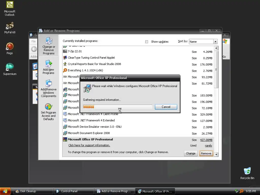Click Microsoft .NET Framework 4 Client Profile icon
The width and height of the screenshot is (260, 195).
(65, 114)
